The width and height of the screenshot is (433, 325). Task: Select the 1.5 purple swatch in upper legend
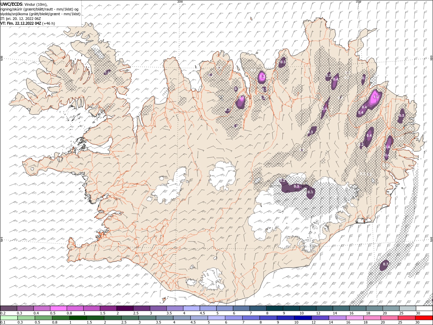(108, 308)
